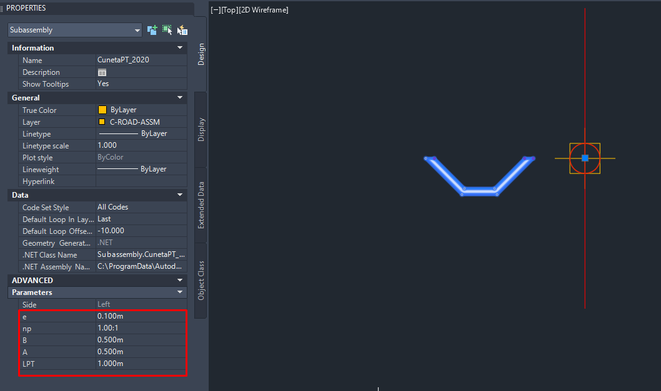This screenshot has height=391, width=661.
Task: Edit the Name field CunetaPT_2020
Action: coord(141,60)
